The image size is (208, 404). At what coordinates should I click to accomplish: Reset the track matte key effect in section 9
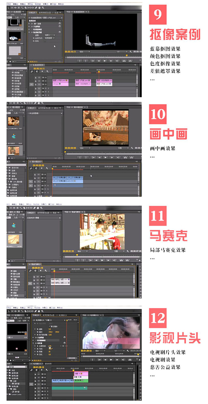[x=59, y=32]
